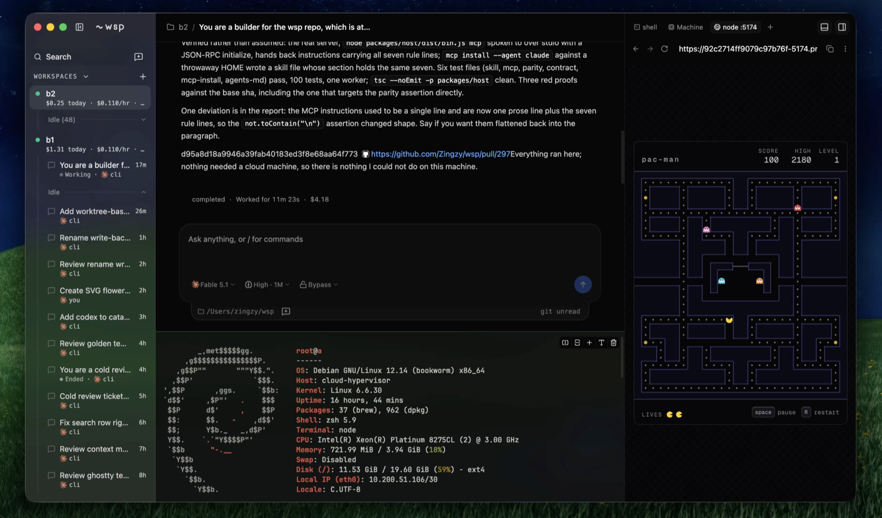Check the box for 'Add codex to cata...'
This screenshot has height=518, width=882.
(51, 317)
